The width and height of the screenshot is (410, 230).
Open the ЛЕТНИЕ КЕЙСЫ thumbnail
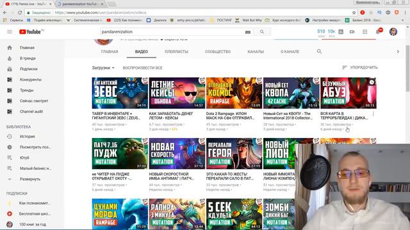[x=177, y=93]
